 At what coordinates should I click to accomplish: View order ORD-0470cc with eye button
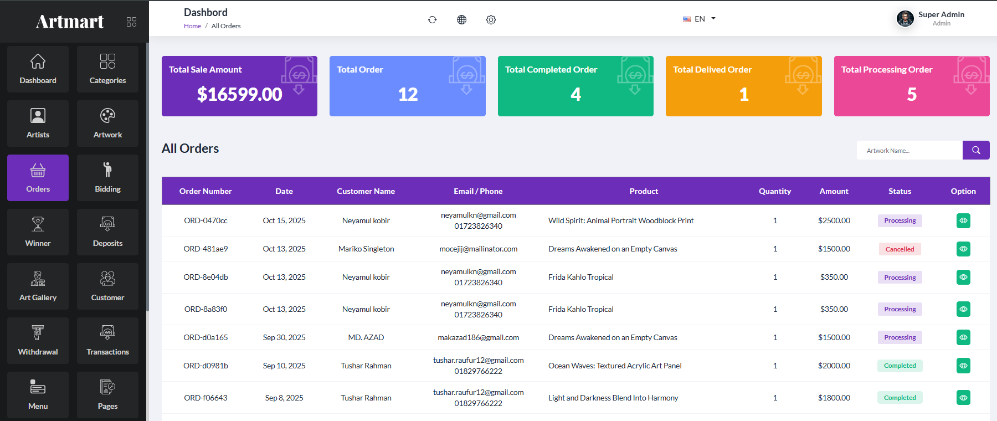[x=963, y=220]
